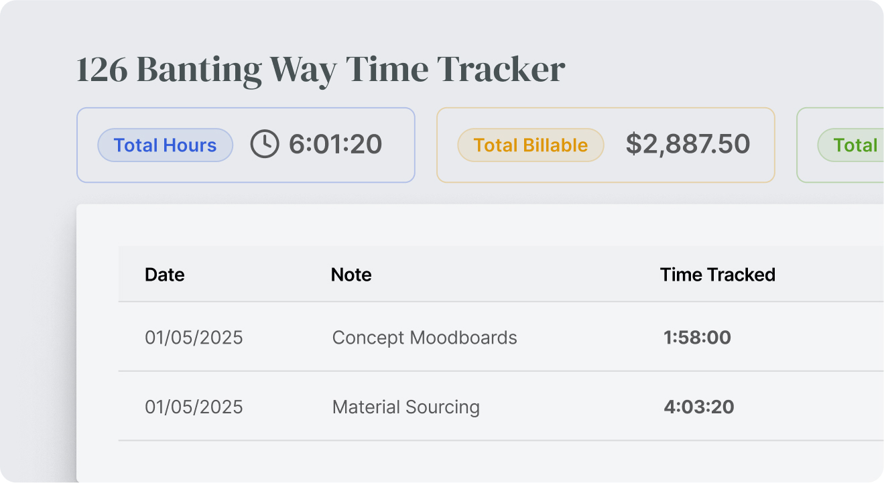Click the date in Material Sourcing row
The height and width of the screenshot is (483, 884).
[x=194, y=407]
